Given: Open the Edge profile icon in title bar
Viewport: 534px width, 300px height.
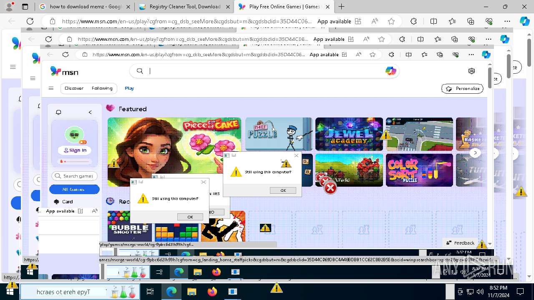Looking at the screenshot, I should (x=11, y=6).
